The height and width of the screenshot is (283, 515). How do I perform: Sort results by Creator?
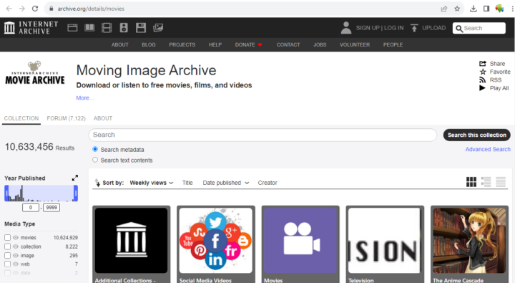[x=268, y=183]
